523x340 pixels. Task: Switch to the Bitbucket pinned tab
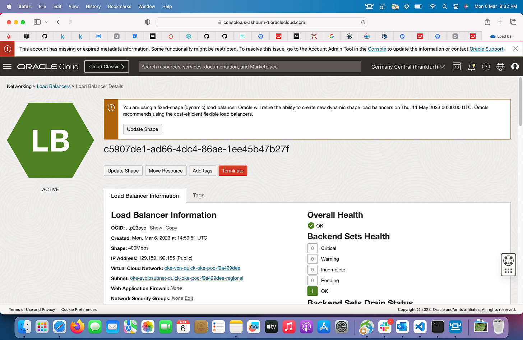click(135, 36)
